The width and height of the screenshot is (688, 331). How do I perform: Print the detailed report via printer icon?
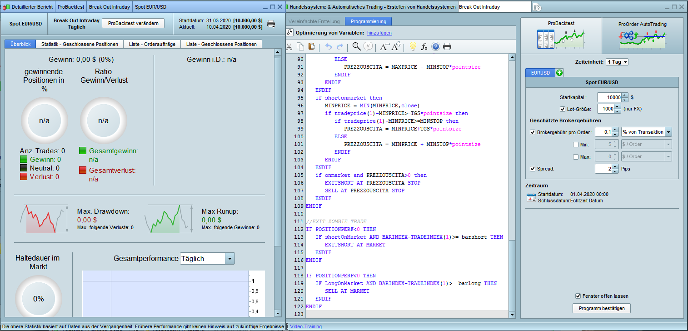click(x=271, y=24)
